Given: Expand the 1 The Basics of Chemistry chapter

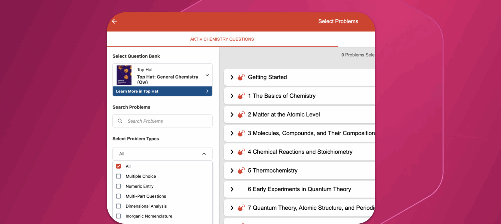Looking at the screenshot, I should pyautogui.click(x=232, y=96).
